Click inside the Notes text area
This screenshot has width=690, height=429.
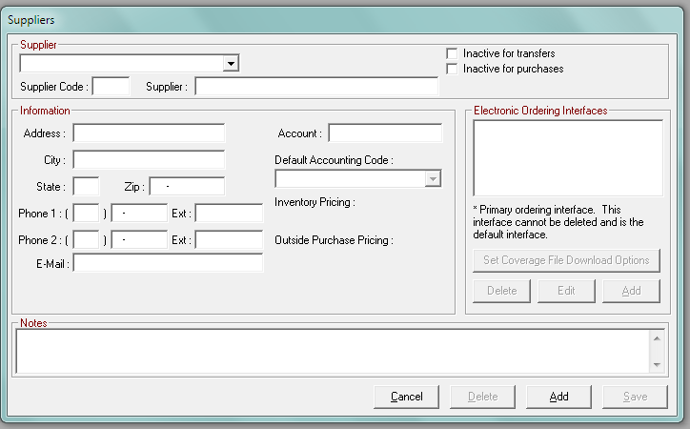tap(332, 351)
